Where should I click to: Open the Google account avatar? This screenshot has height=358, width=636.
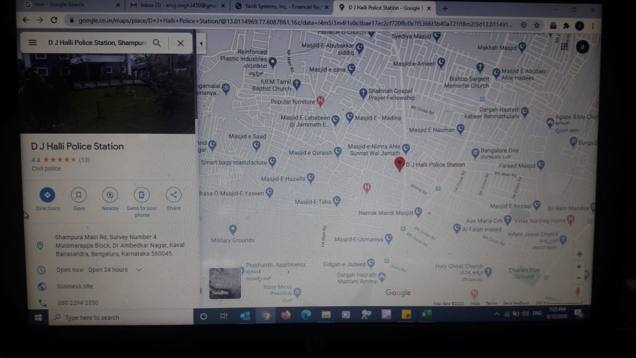coord(582,47)
